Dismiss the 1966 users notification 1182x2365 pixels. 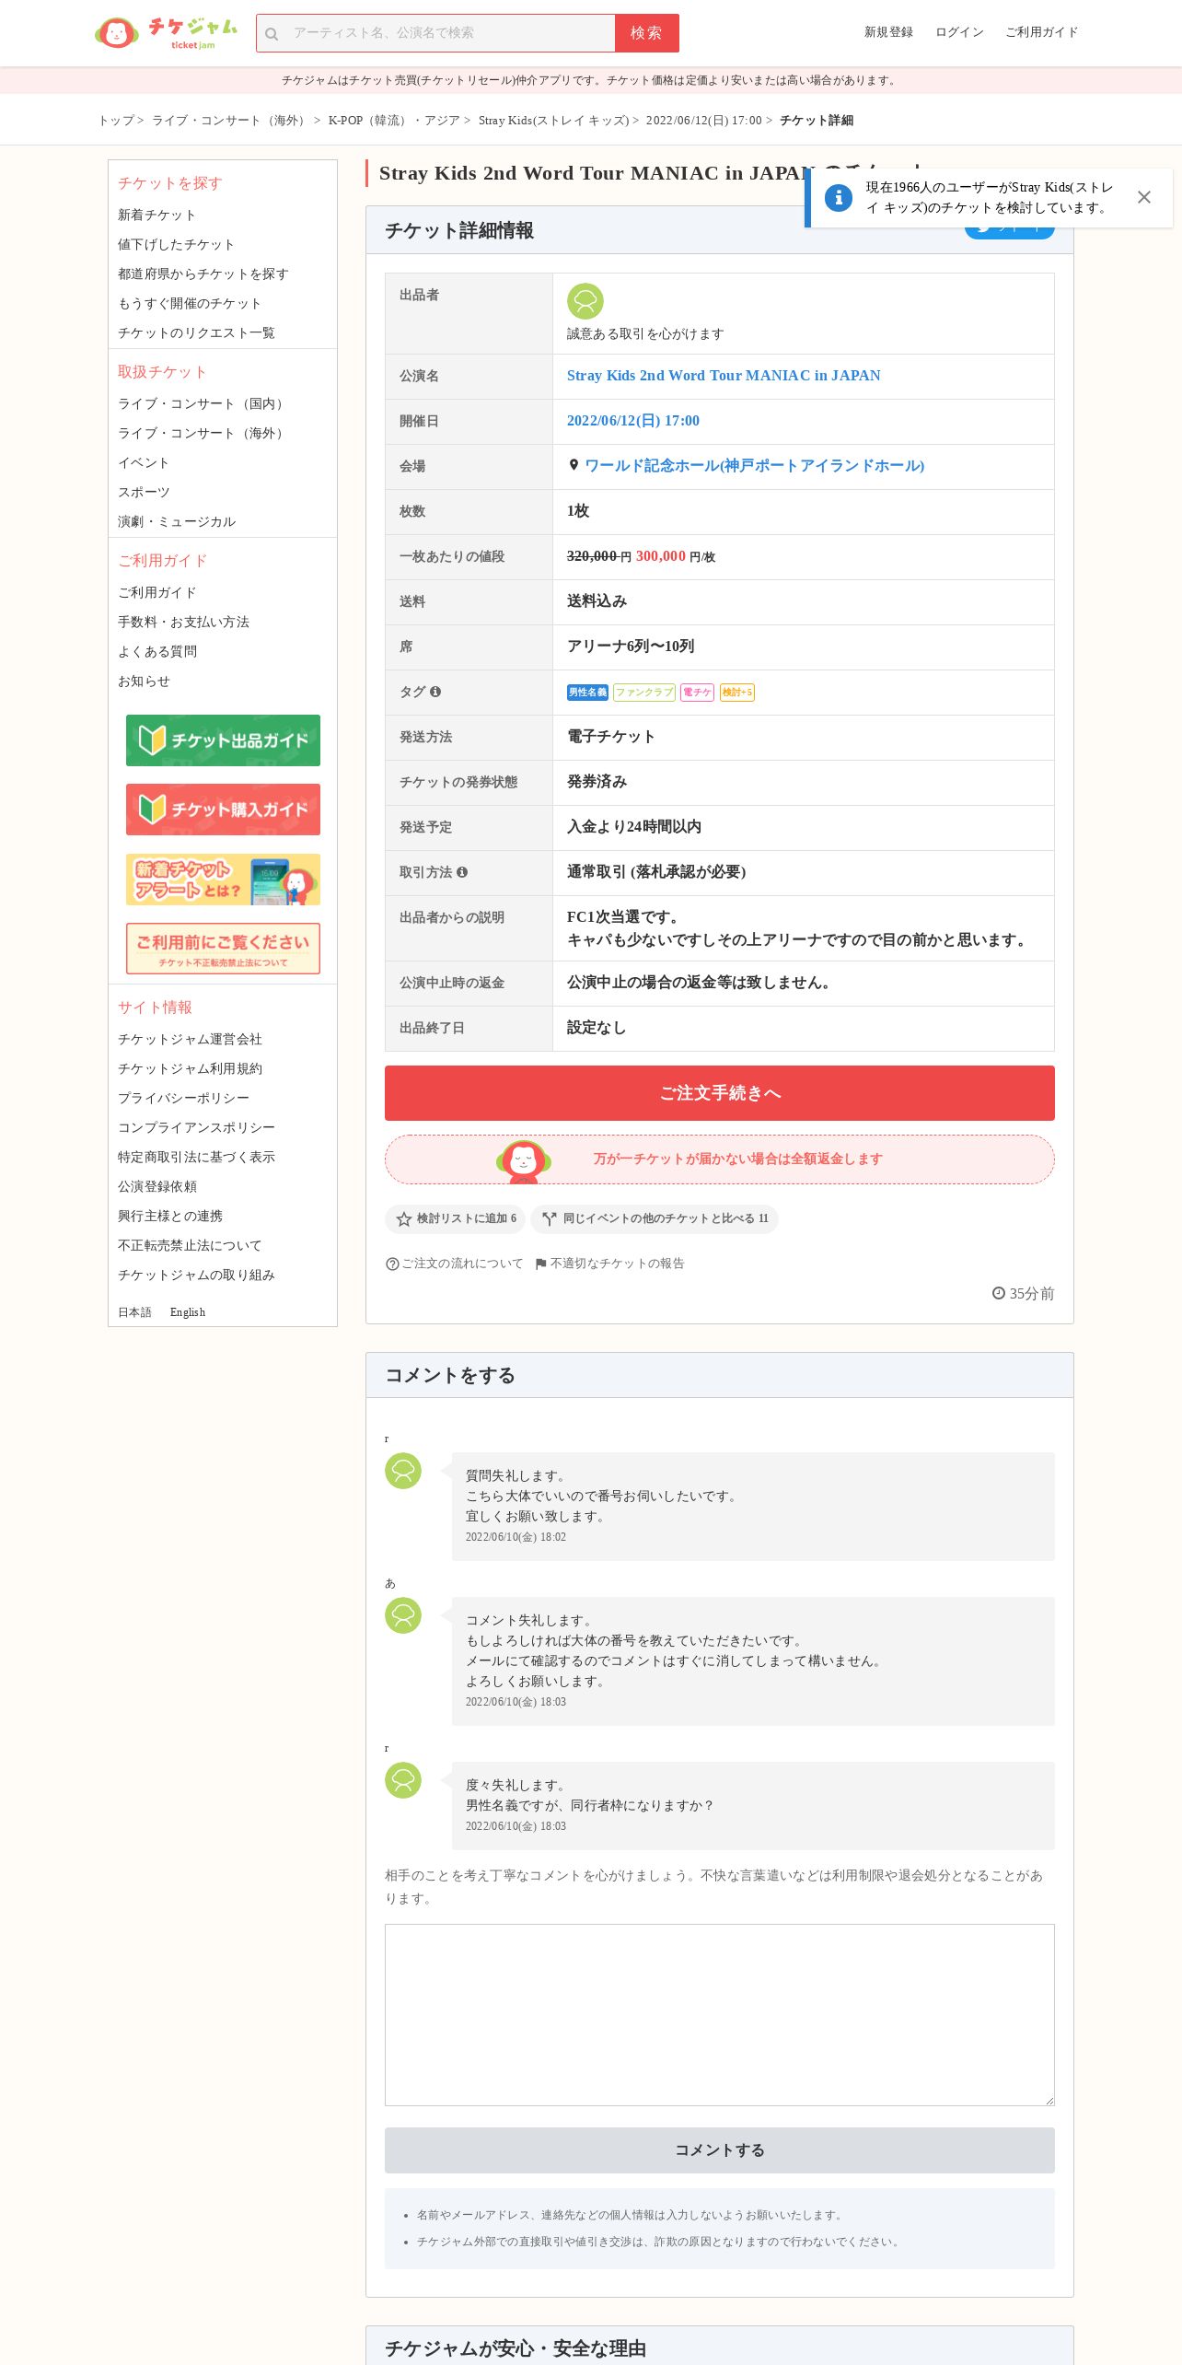pyautogui.click(x=1144, y=197)
